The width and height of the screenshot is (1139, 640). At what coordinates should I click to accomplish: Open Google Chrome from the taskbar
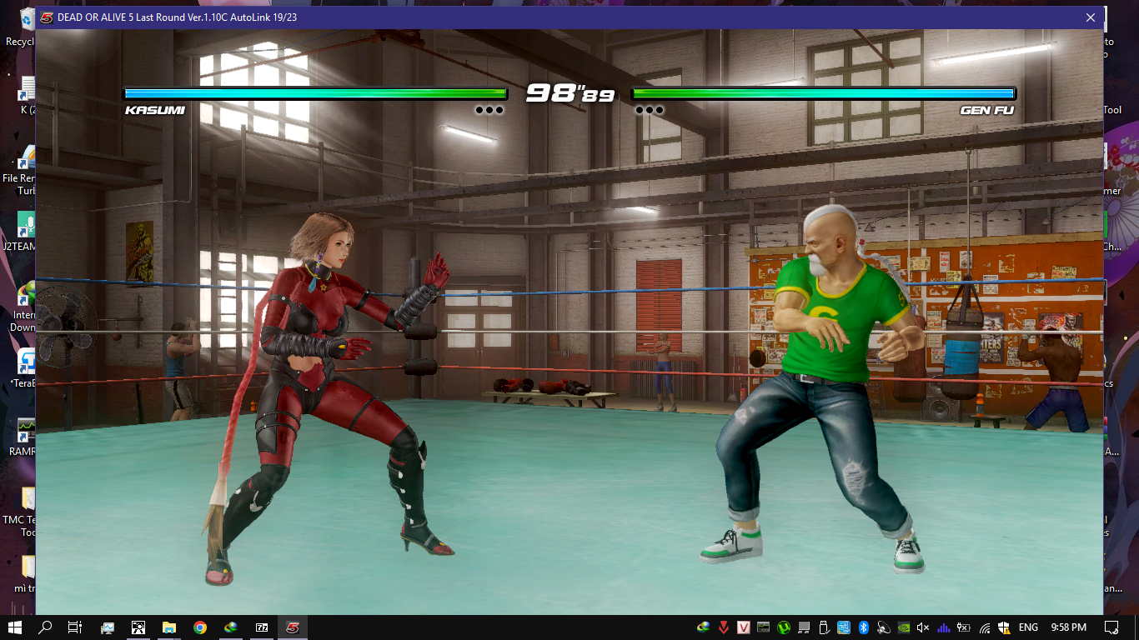tap(200, 627)
